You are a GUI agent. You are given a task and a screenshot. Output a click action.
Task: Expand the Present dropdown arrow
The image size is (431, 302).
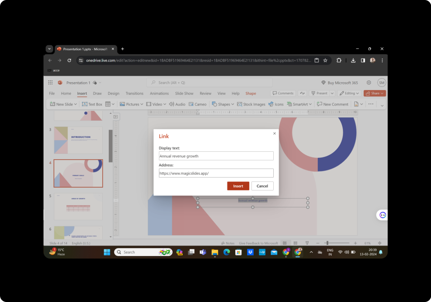click(x=332, y=93)
